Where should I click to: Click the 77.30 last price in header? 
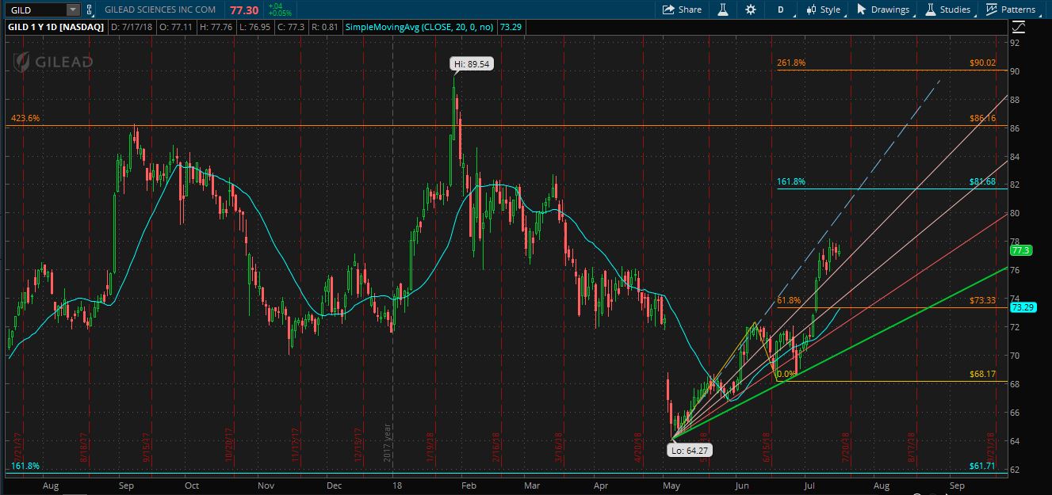(x=244, y=10)
